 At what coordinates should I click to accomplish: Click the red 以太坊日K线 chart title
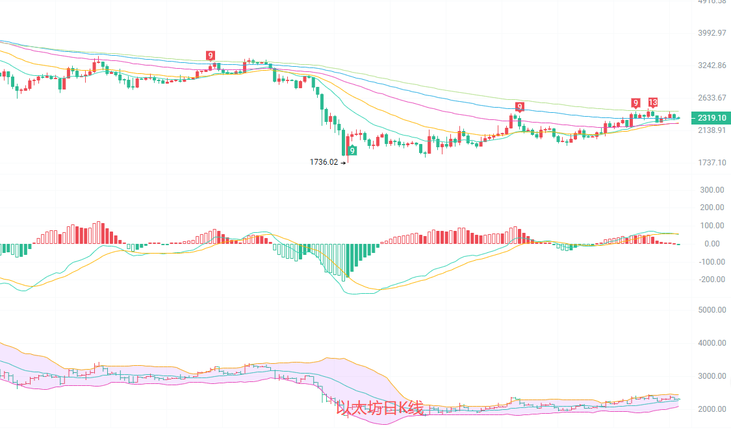click(x=379, y=408)
